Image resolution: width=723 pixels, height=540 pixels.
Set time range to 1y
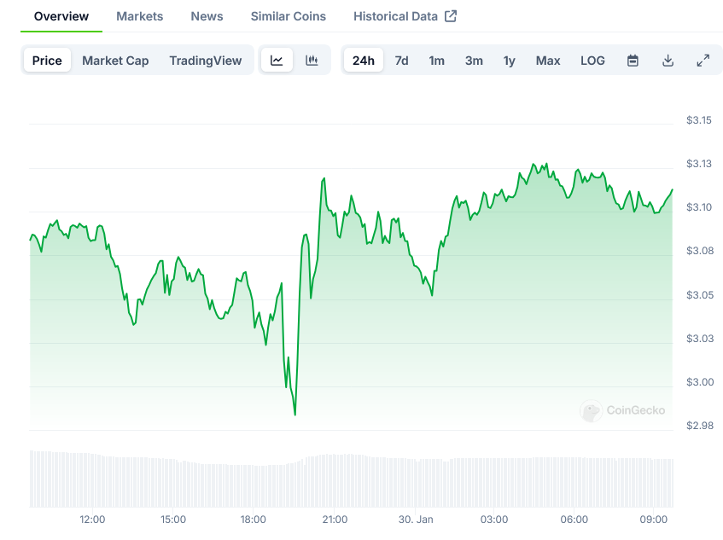pyautogui.click(x=509, y=61)
